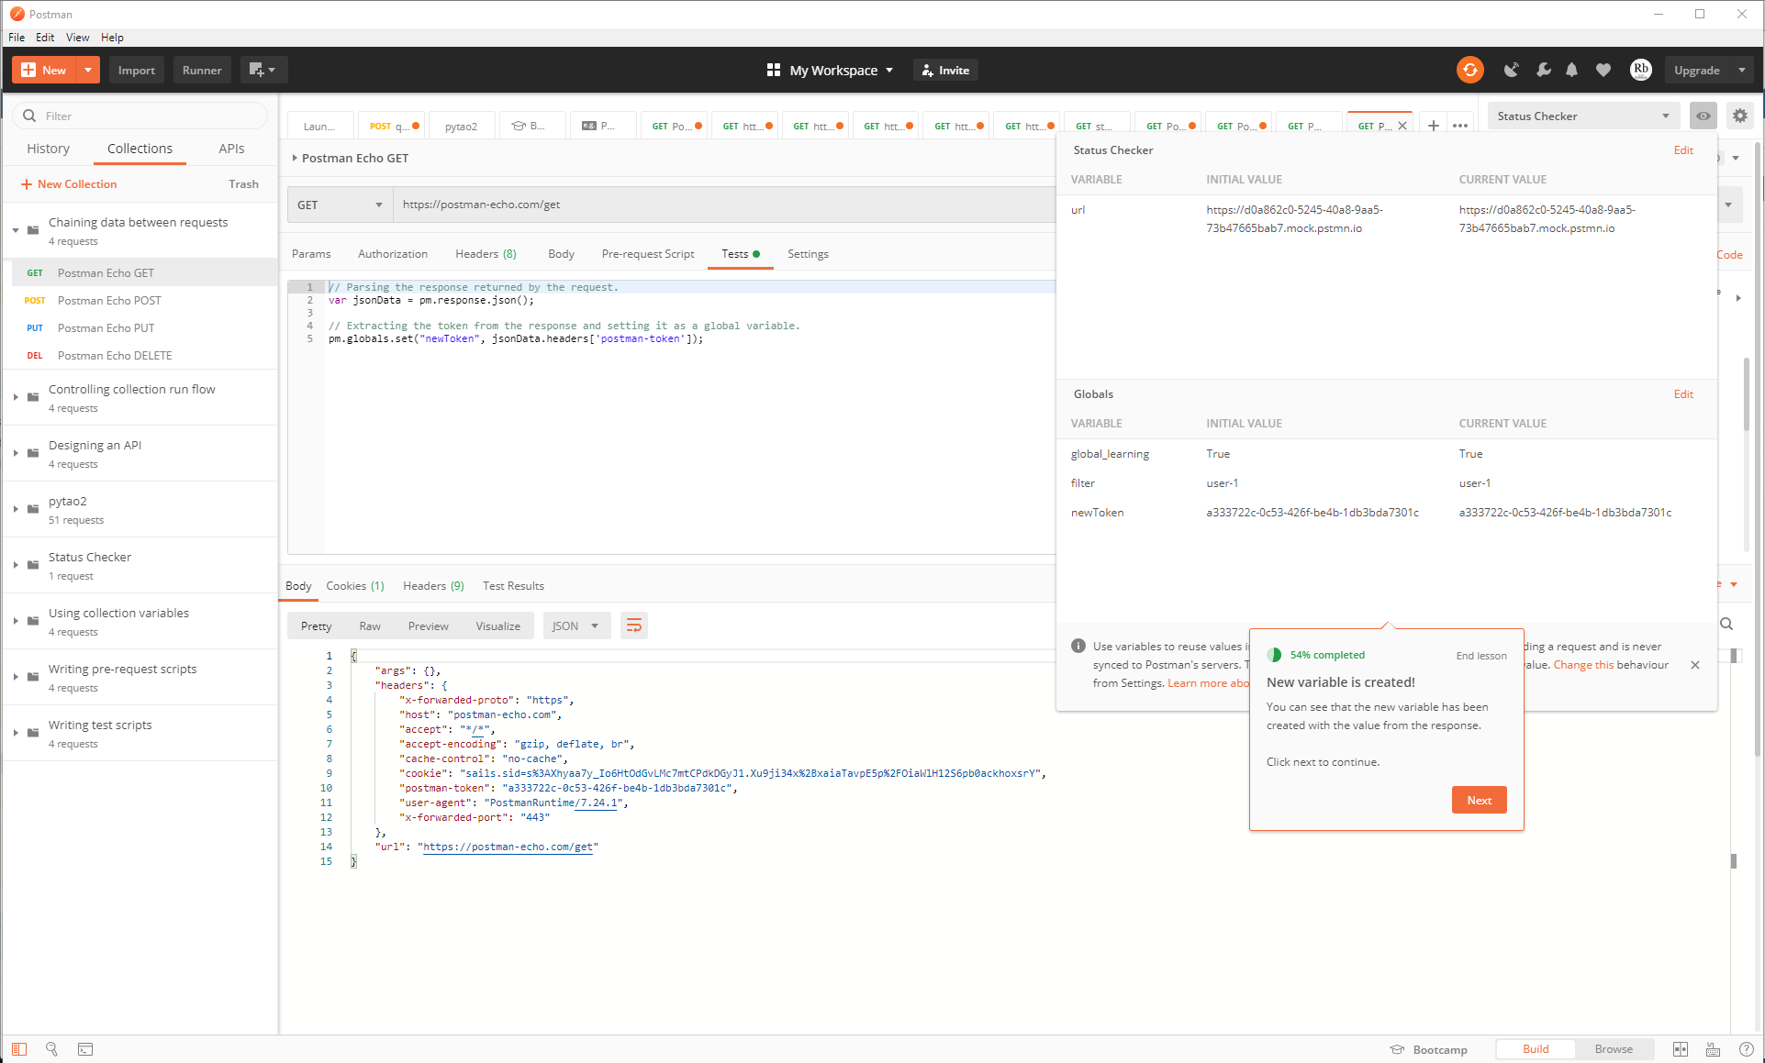Viewport: 1765px width, 1063px height.
Task: Click Edit next to Globals
Action: (1682, 393)
